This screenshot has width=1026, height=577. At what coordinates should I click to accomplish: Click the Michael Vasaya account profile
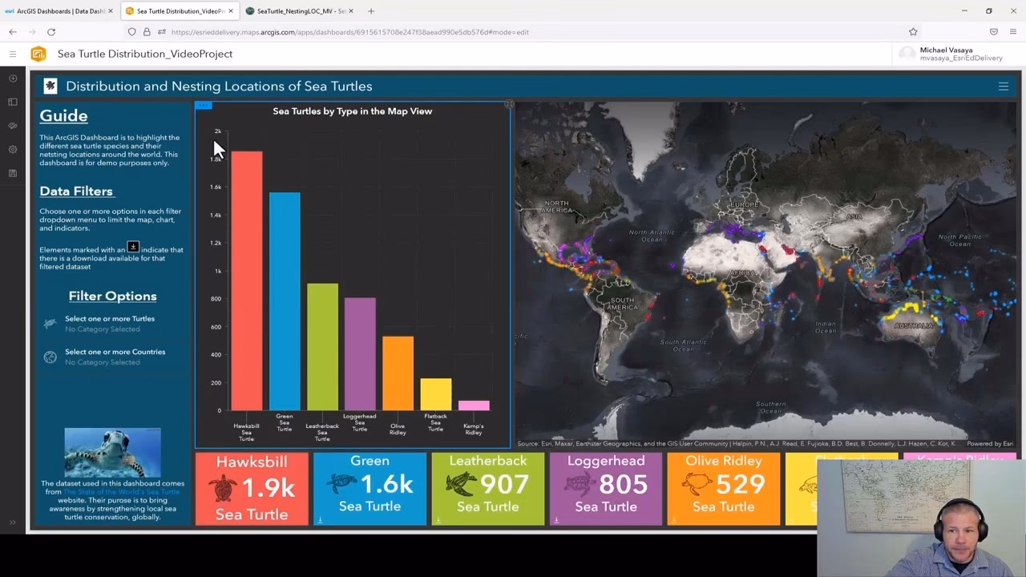tap(946, 53)
